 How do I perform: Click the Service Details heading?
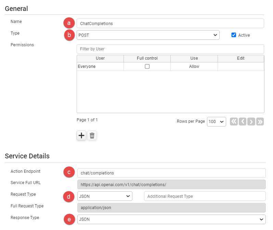[27, 156]
